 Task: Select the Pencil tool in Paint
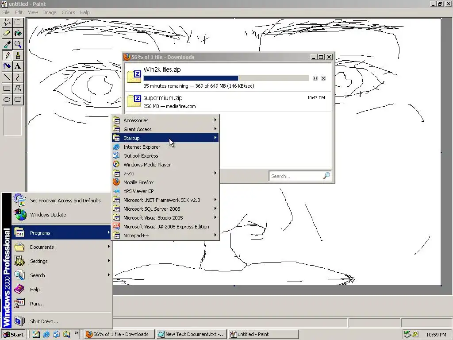[x=7, y=55]
